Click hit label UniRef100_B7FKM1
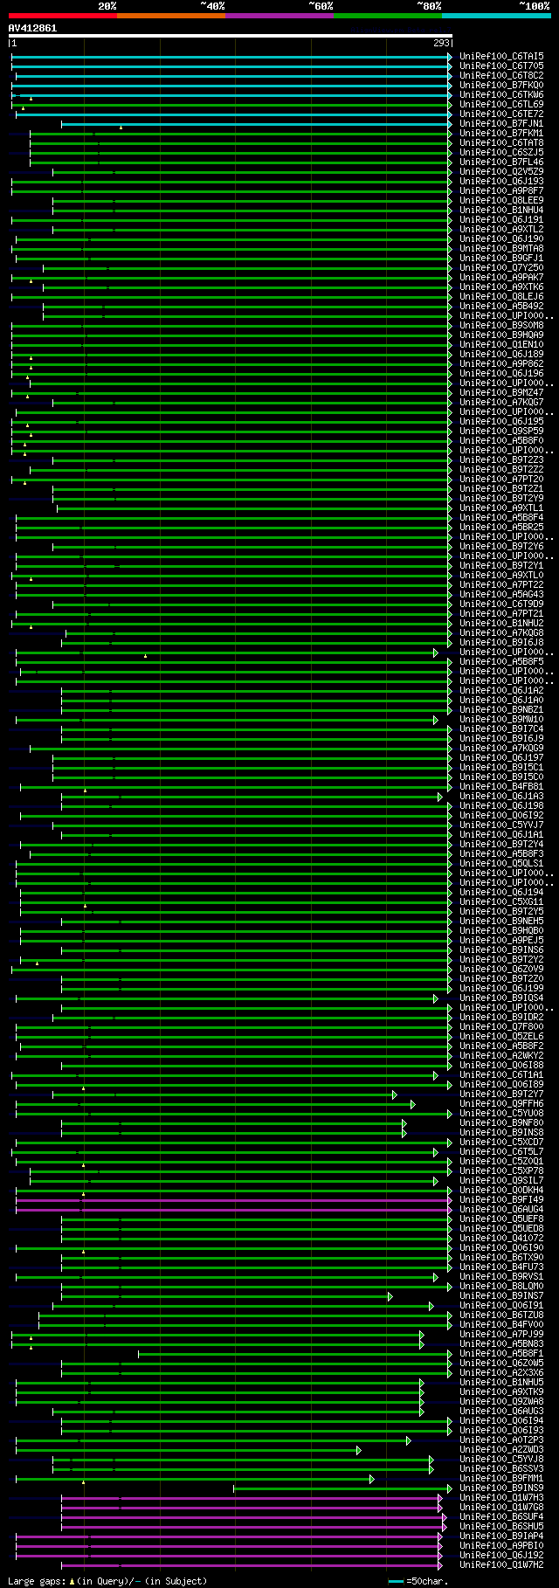The image size is (559, 1588). coord(501,133)
